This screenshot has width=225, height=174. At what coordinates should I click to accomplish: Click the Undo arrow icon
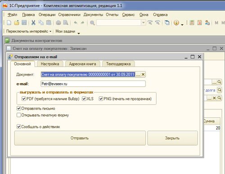click(x=76, y=23)
